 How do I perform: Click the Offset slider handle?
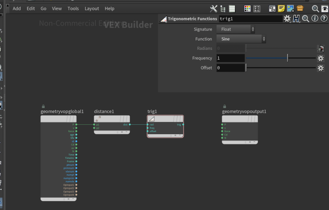click(x=246, y=68)
